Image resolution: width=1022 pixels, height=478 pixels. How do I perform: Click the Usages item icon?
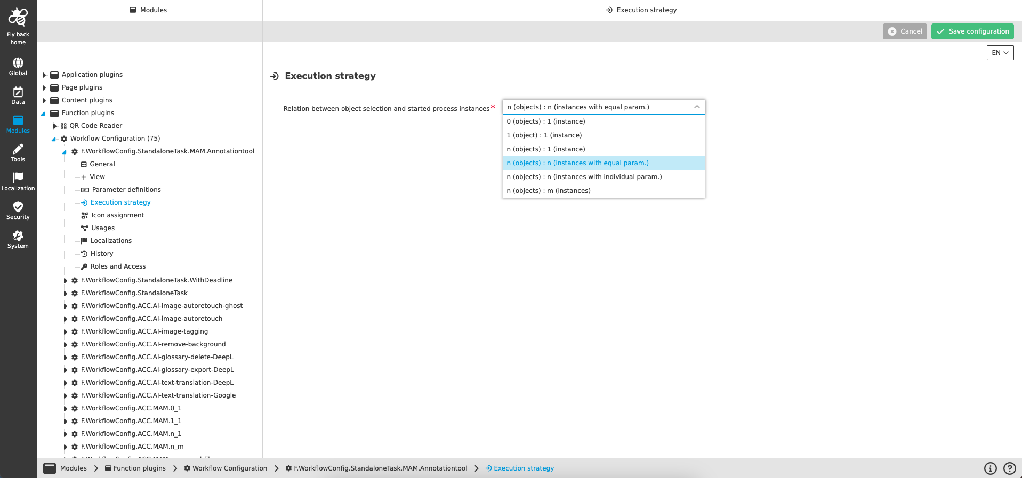tap(84, 228)
